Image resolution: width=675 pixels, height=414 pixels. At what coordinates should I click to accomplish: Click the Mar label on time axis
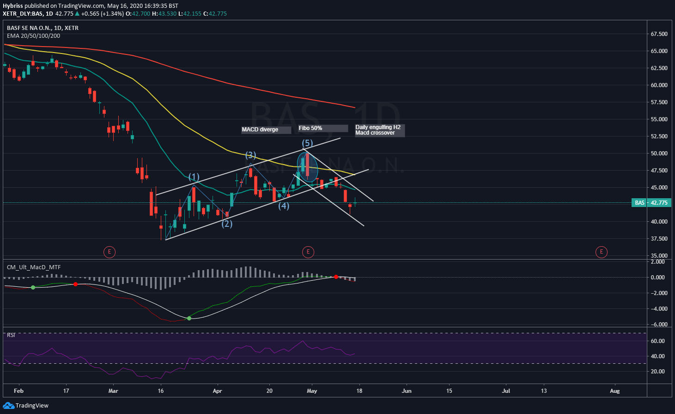click(113, 391)
